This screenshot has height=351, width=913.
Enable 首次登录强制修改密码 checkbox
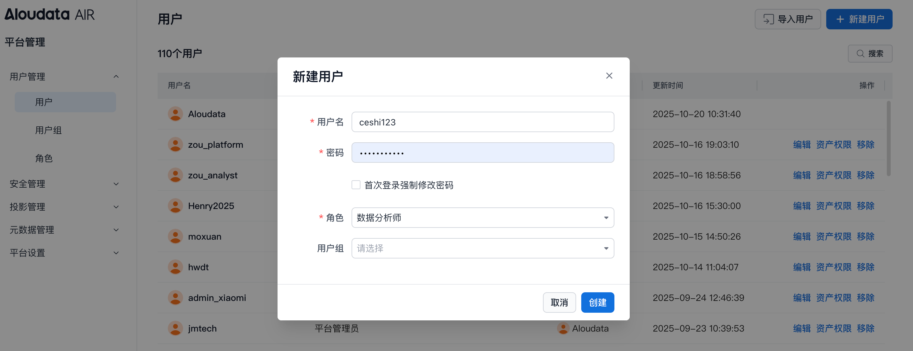(356, 185)
